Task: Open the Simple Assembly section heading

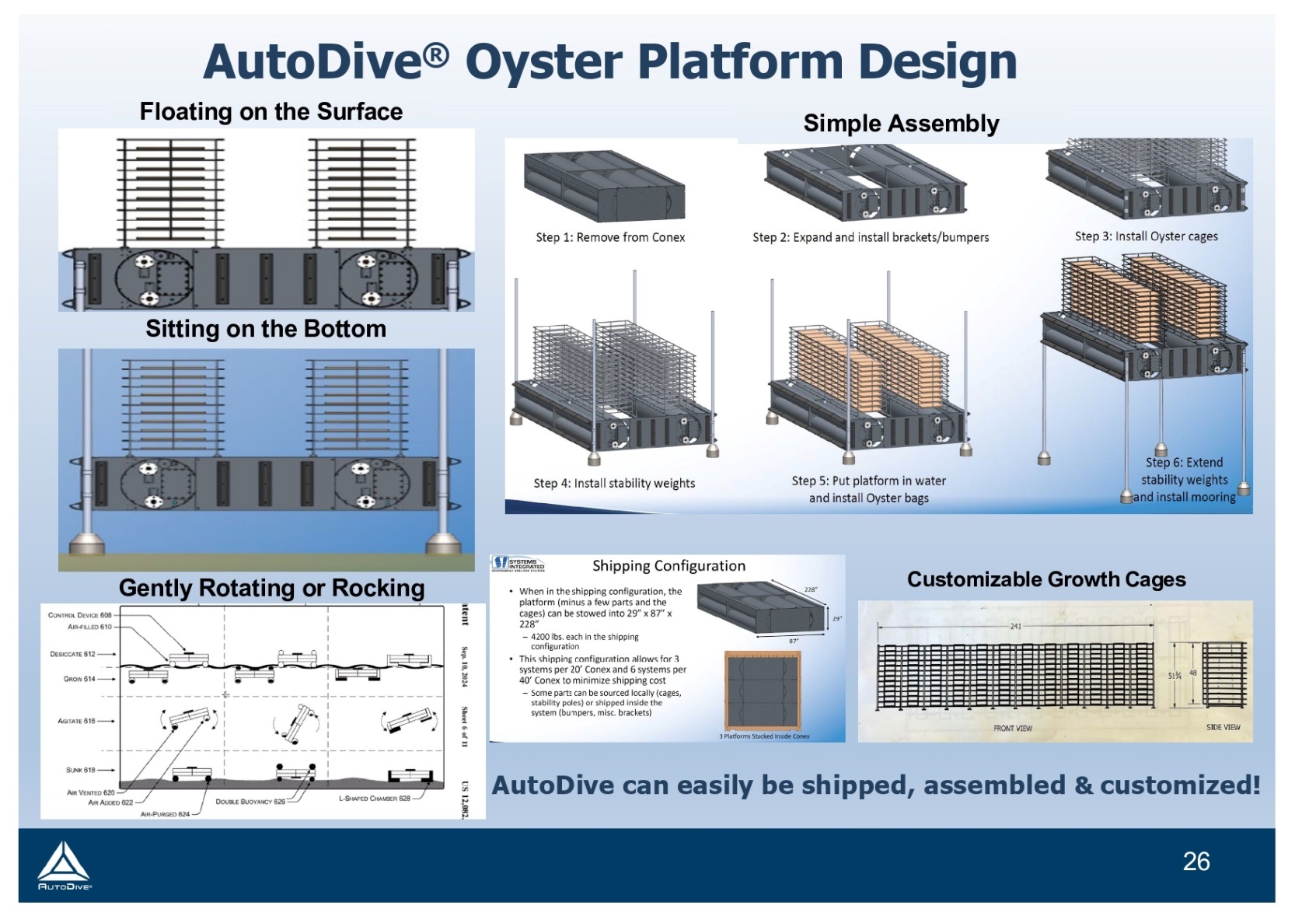Action: pos(902,122)
